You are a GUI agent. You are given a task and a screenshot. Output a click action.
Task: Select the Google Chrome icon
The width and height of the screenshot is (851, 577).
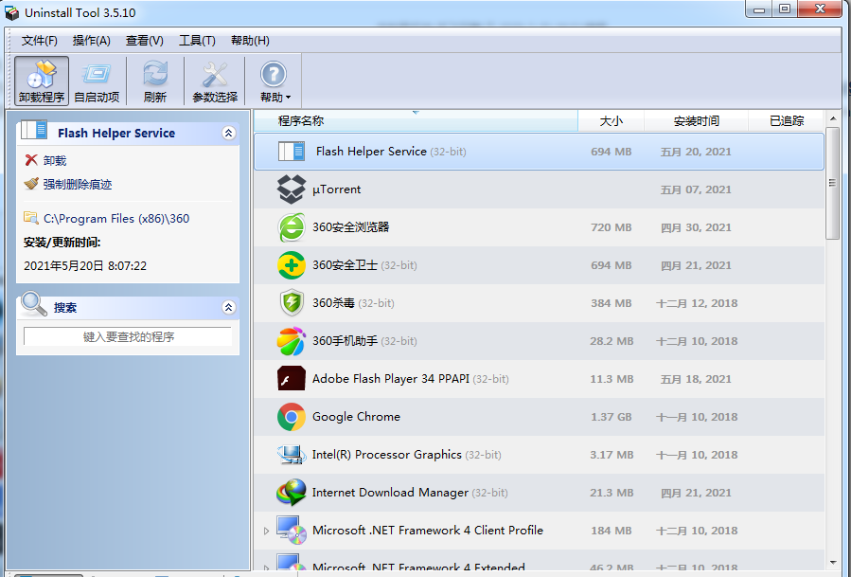[292, 417]
